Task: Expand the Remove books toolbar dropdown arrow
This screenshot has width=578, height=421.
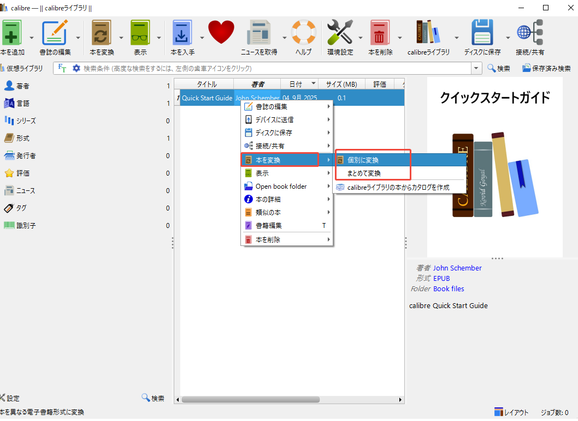Action: pos(399,38)
